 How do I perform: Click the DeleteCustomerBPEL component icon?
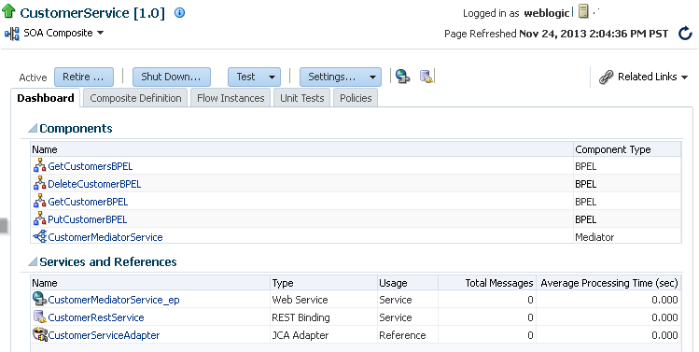coord(40,183)
